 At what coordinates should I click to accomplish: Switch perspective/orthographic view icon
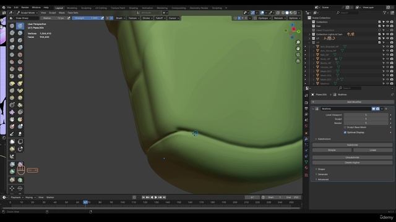pyautogui.click(x=298, y=61)
